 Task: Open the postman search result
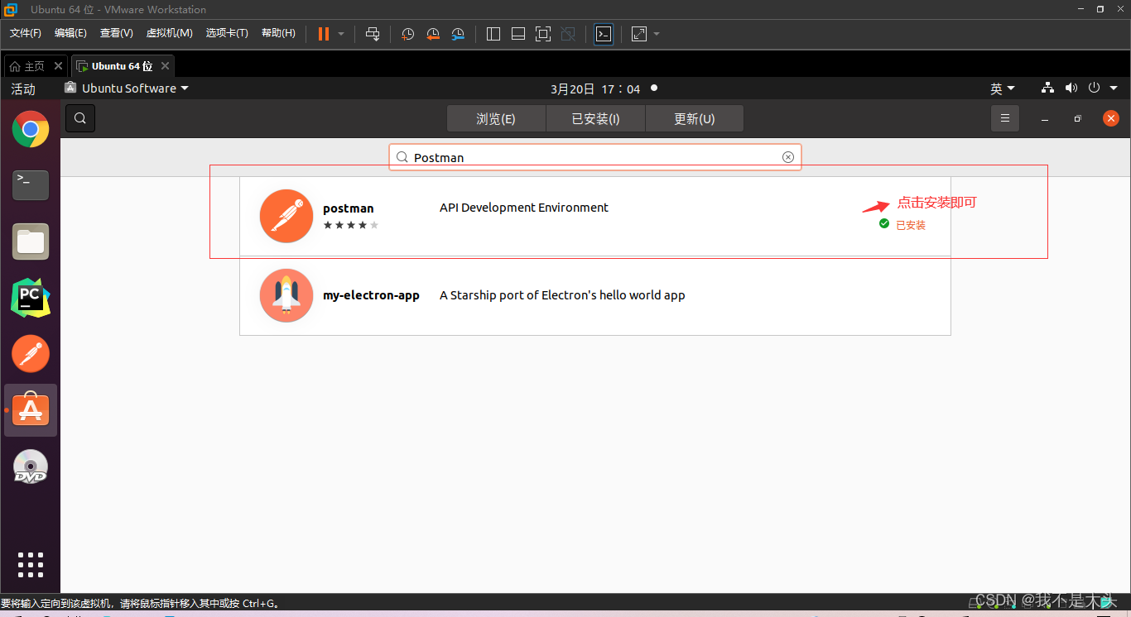pos(595,214)
